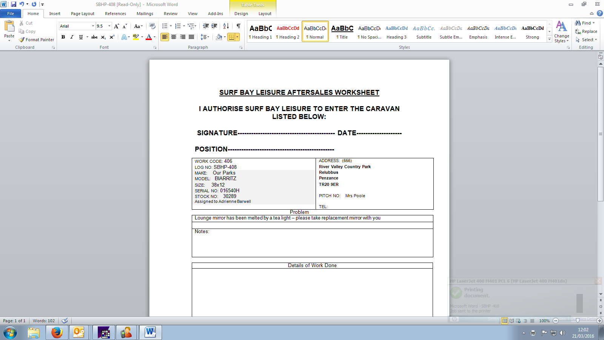Viewport: 604px width, 340px height.
Task: Clear all formatting from the selection
Action: (x=153, y=26)
